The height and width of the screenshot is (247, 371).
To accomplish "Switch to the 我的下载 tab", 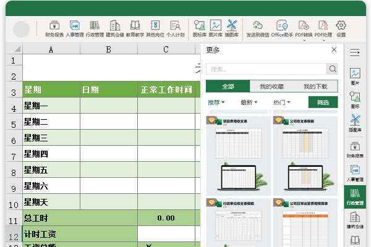I will 315,86.
